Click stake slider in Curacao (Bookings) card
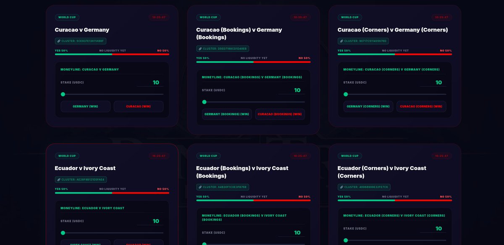 tap(254, 102)
